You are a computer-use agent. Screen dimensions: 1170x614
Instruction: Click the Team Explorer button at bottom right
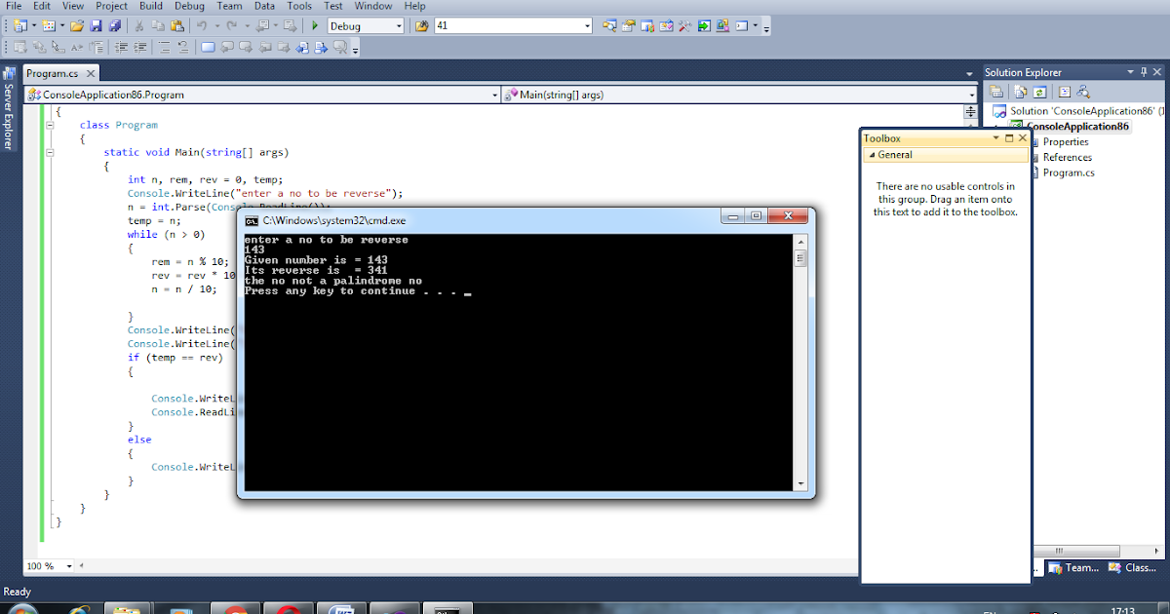point(1072,567)
